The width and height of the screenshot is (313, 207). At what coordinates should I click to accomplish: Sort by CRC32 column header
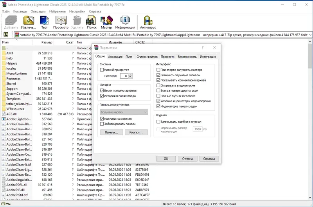tap(143, 42)
